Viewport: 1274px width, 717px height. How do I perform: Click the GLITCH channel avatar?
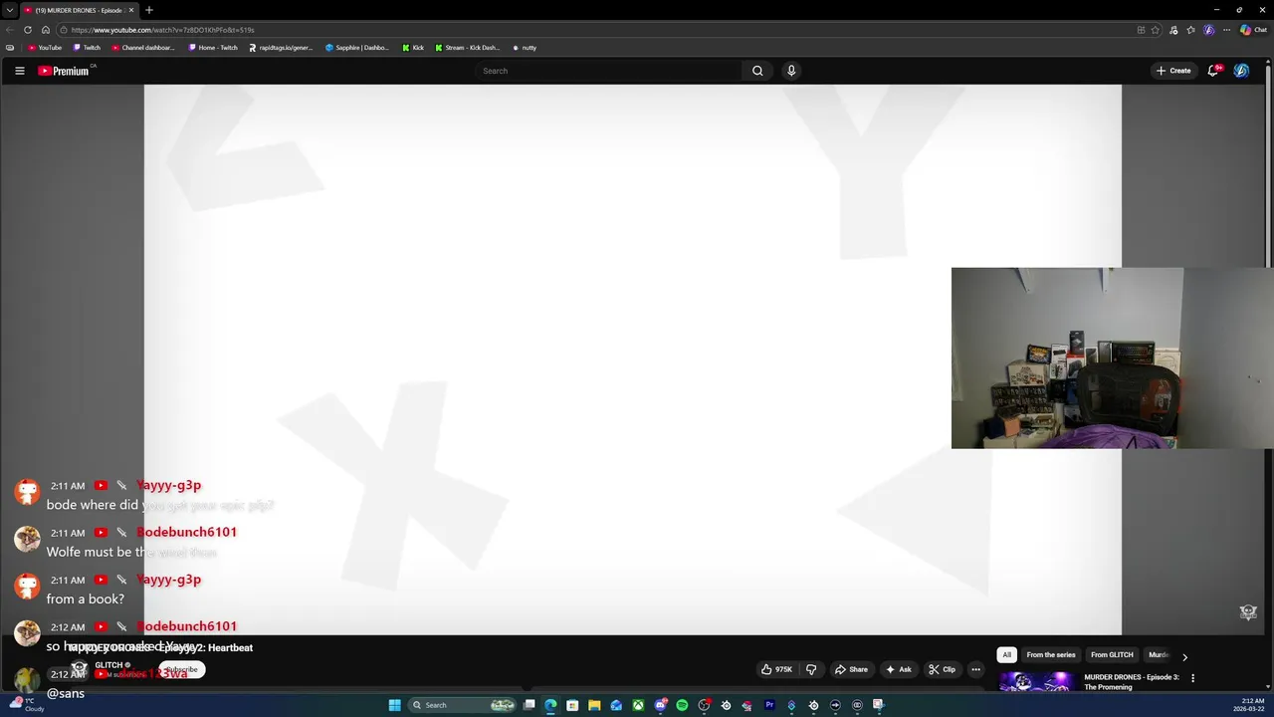tap(80, 669)
